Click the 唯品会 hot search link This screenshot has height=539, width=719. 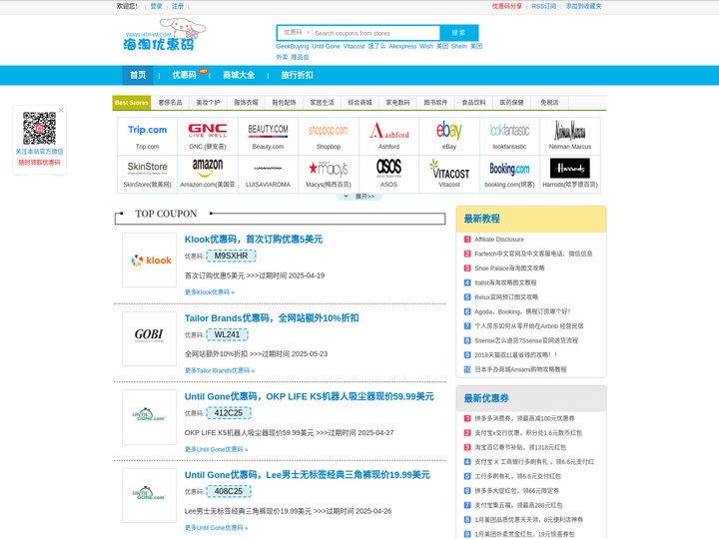point(300,57)
